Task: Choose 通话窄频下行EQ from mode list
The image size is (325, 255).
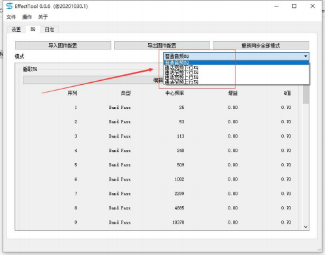Action: [236, 72]
